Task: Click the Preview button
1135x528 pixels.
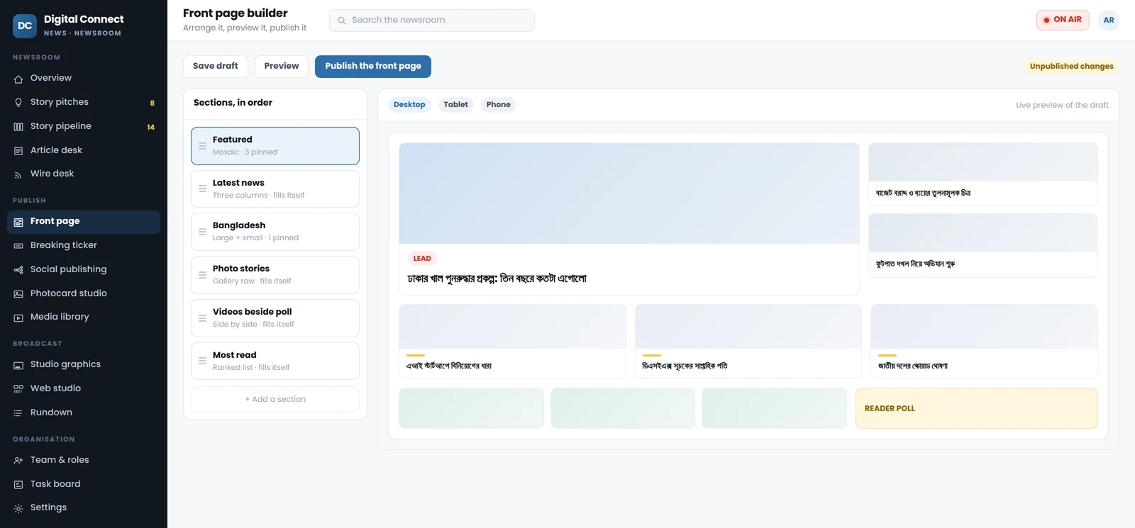Action: (282, 66)
